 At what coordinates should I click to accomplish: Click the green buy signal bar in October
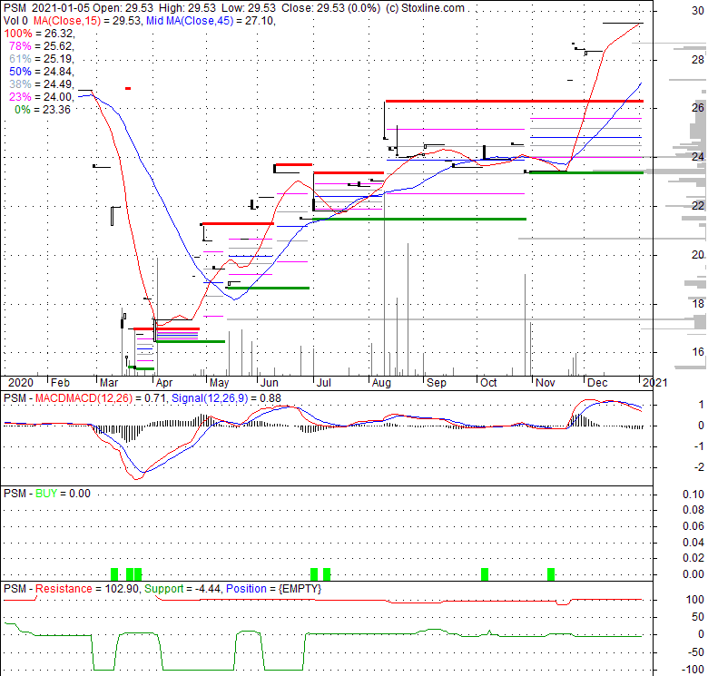(x=485, y=573)
